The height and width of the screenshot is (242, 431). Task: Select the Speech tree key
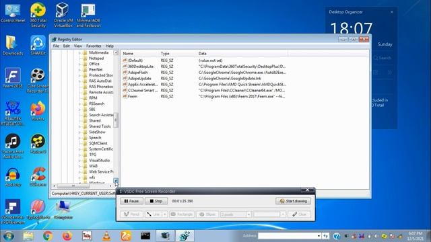click(x=95, y=138)
